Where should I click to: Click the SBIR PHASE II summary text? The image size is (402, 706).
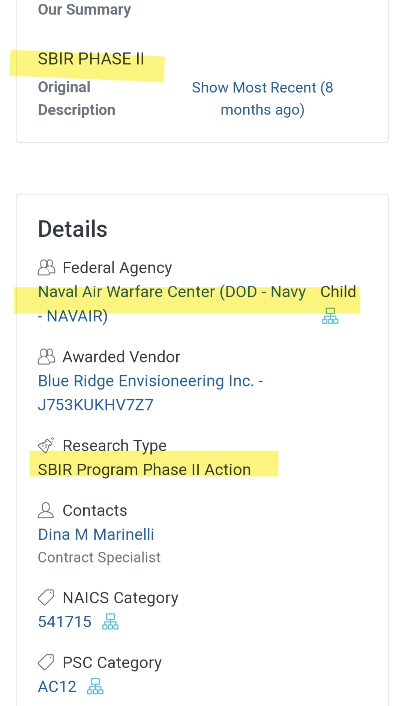click(91, 59)
